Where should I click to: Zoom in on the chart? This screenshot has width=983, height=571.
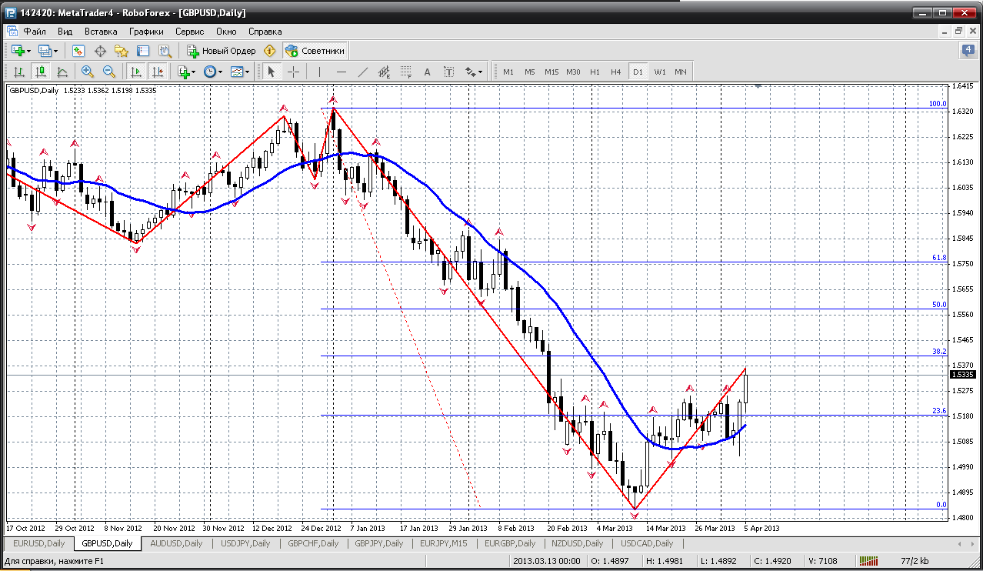[x=87, y=72]
